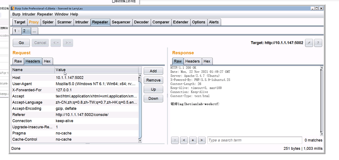
Task: Click the Cancel button
Action: pyautogui.click(x=40, y=43)
